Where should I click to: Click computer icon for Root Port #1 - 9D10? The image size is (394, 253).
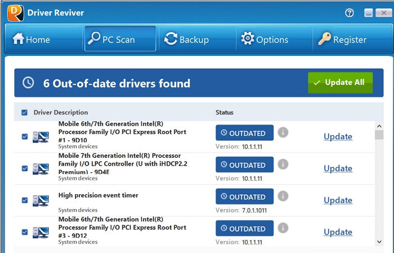(41, 137)
